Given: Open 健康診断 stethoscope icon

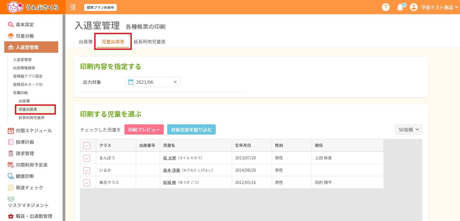Looking at the screenshot, I should coord(11,176).
